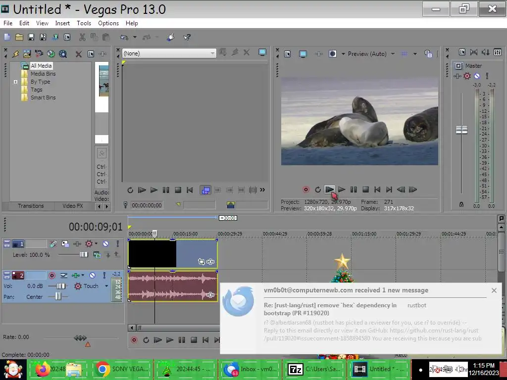Open Undo history dropdown arrow
The height and width of the screenshot is (380, 507).
pyautogui.click(x=135, y=37)
